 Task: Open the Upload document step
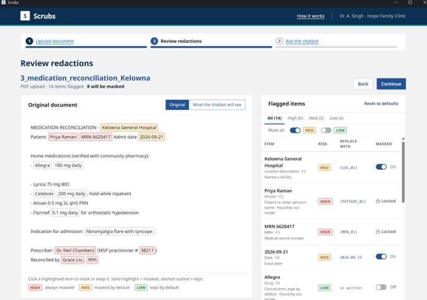55,41
